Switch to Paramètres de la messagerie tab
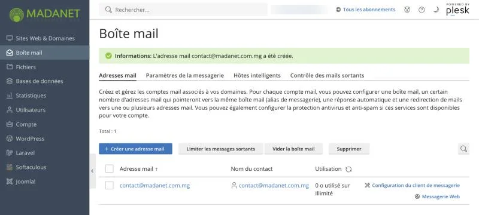The image size is (479, 215). 185,75
